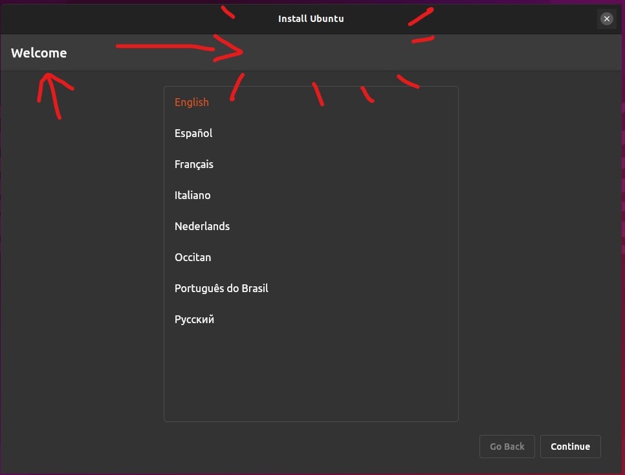This screenshot has height=475, width=625.
Task: Select the Italiano language entry
Action: pos(193,195)
